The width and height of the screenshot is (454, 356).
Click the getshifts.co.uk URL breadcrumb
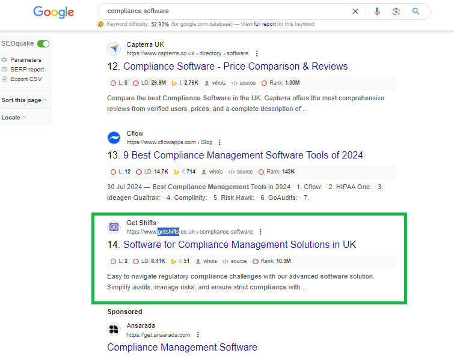click(189, 232)
